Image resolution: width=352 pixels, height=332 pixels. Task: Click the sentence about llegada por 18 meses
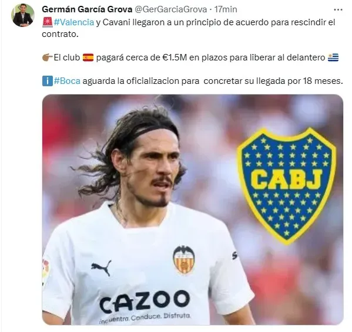pyautogui.click(x=193, y=81)
